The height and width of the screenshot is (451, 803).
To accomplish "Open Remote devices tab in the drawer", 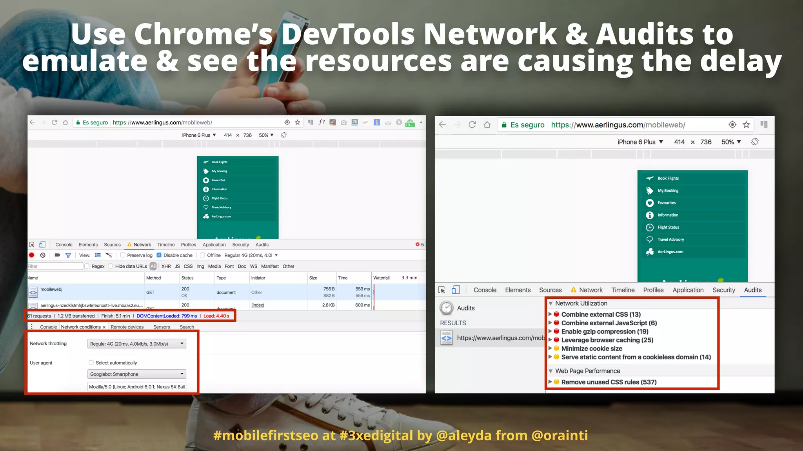I will (127, 327).
